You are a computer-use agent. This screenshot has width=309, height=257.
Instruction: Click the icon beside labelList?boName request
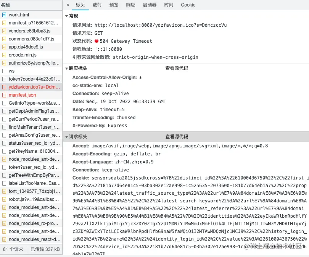click(4, 183)
